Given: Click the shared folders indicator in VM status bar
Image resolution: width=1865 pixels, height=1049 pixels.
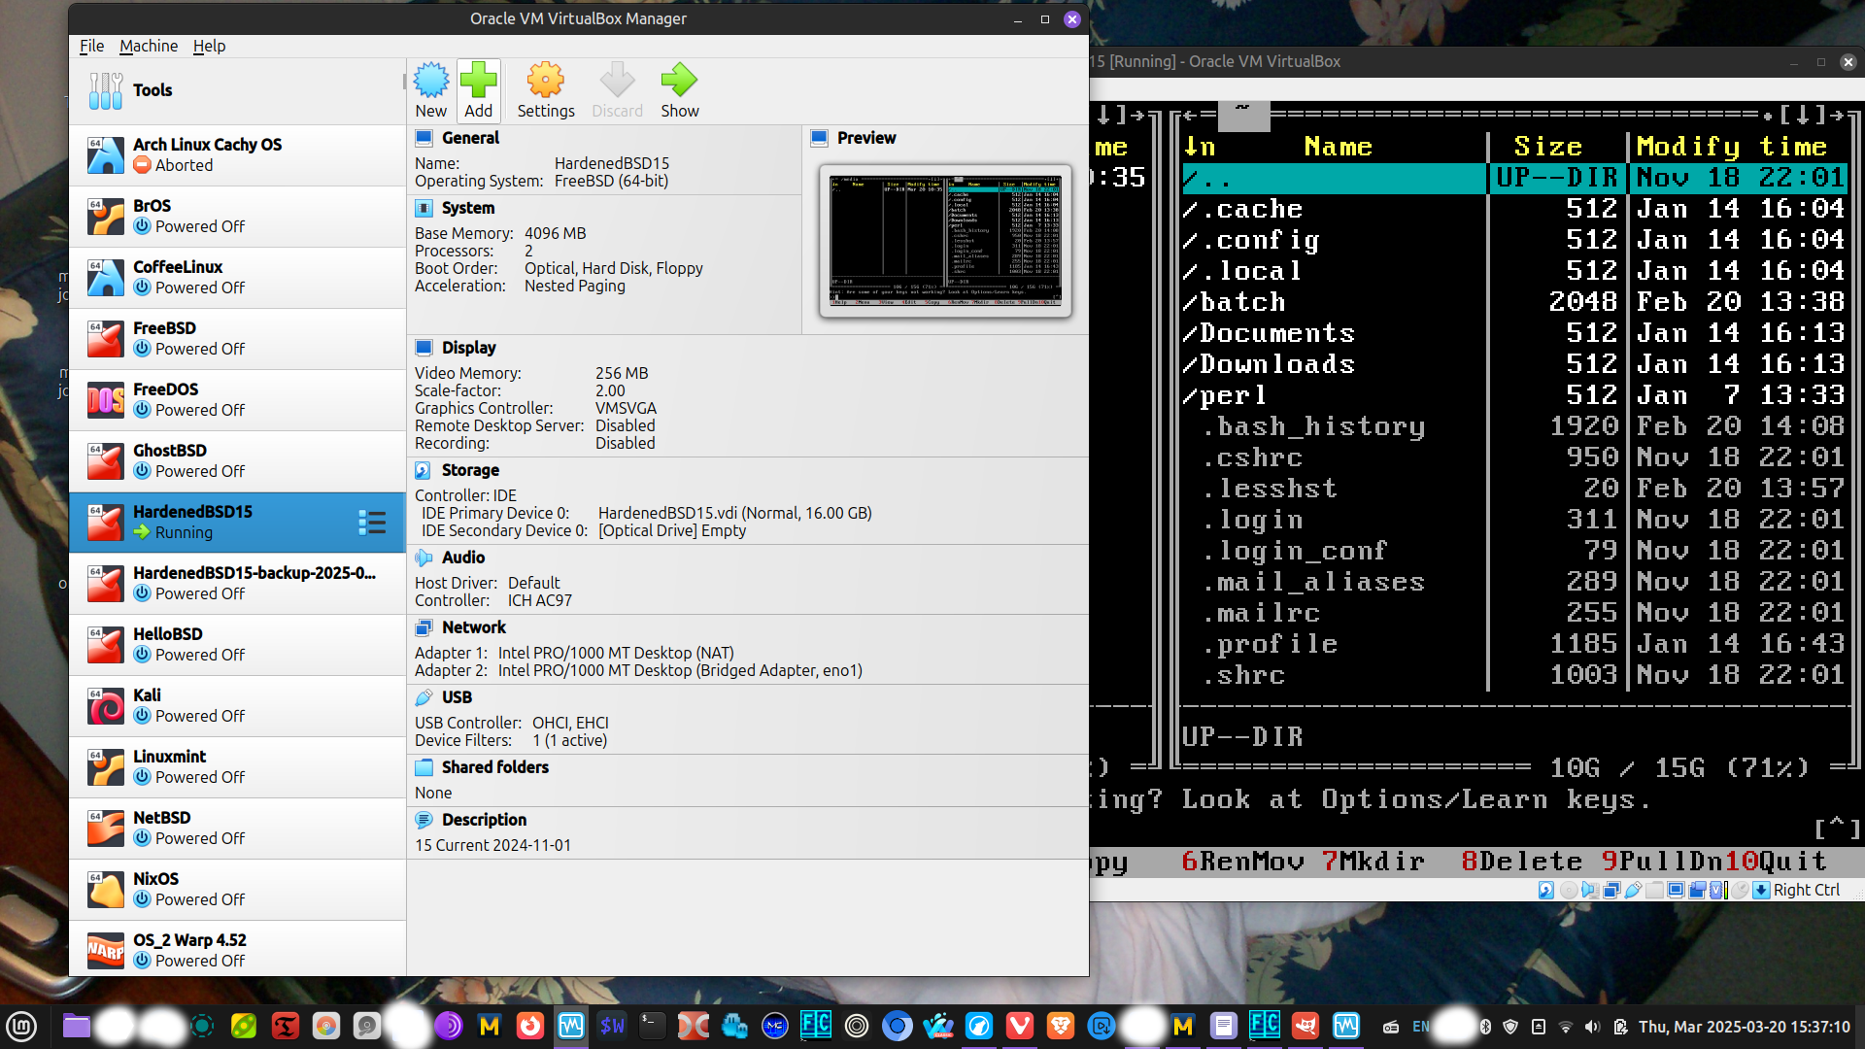Looking at the screenshot, I should coord(1654,890).
